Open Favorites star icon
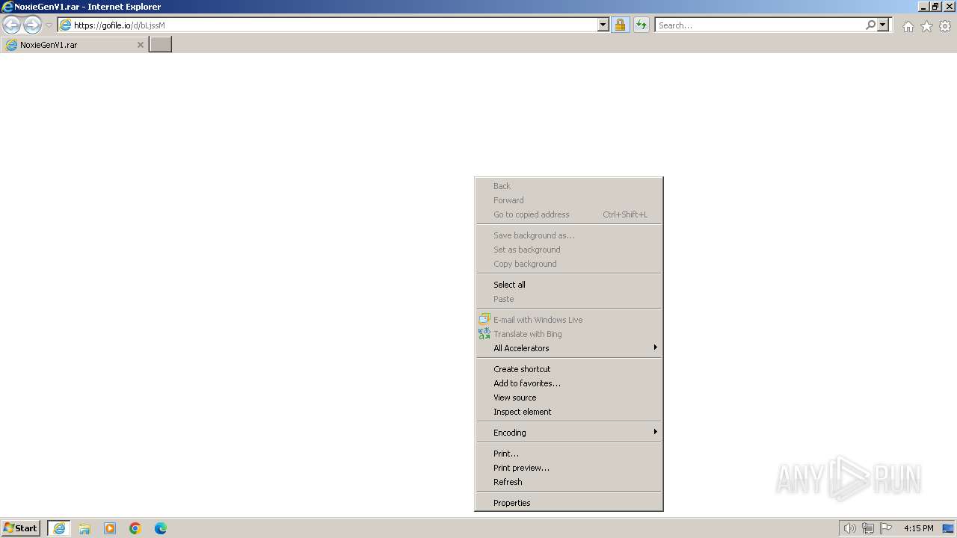The image size is (957, 538). [x=926, y=26]
